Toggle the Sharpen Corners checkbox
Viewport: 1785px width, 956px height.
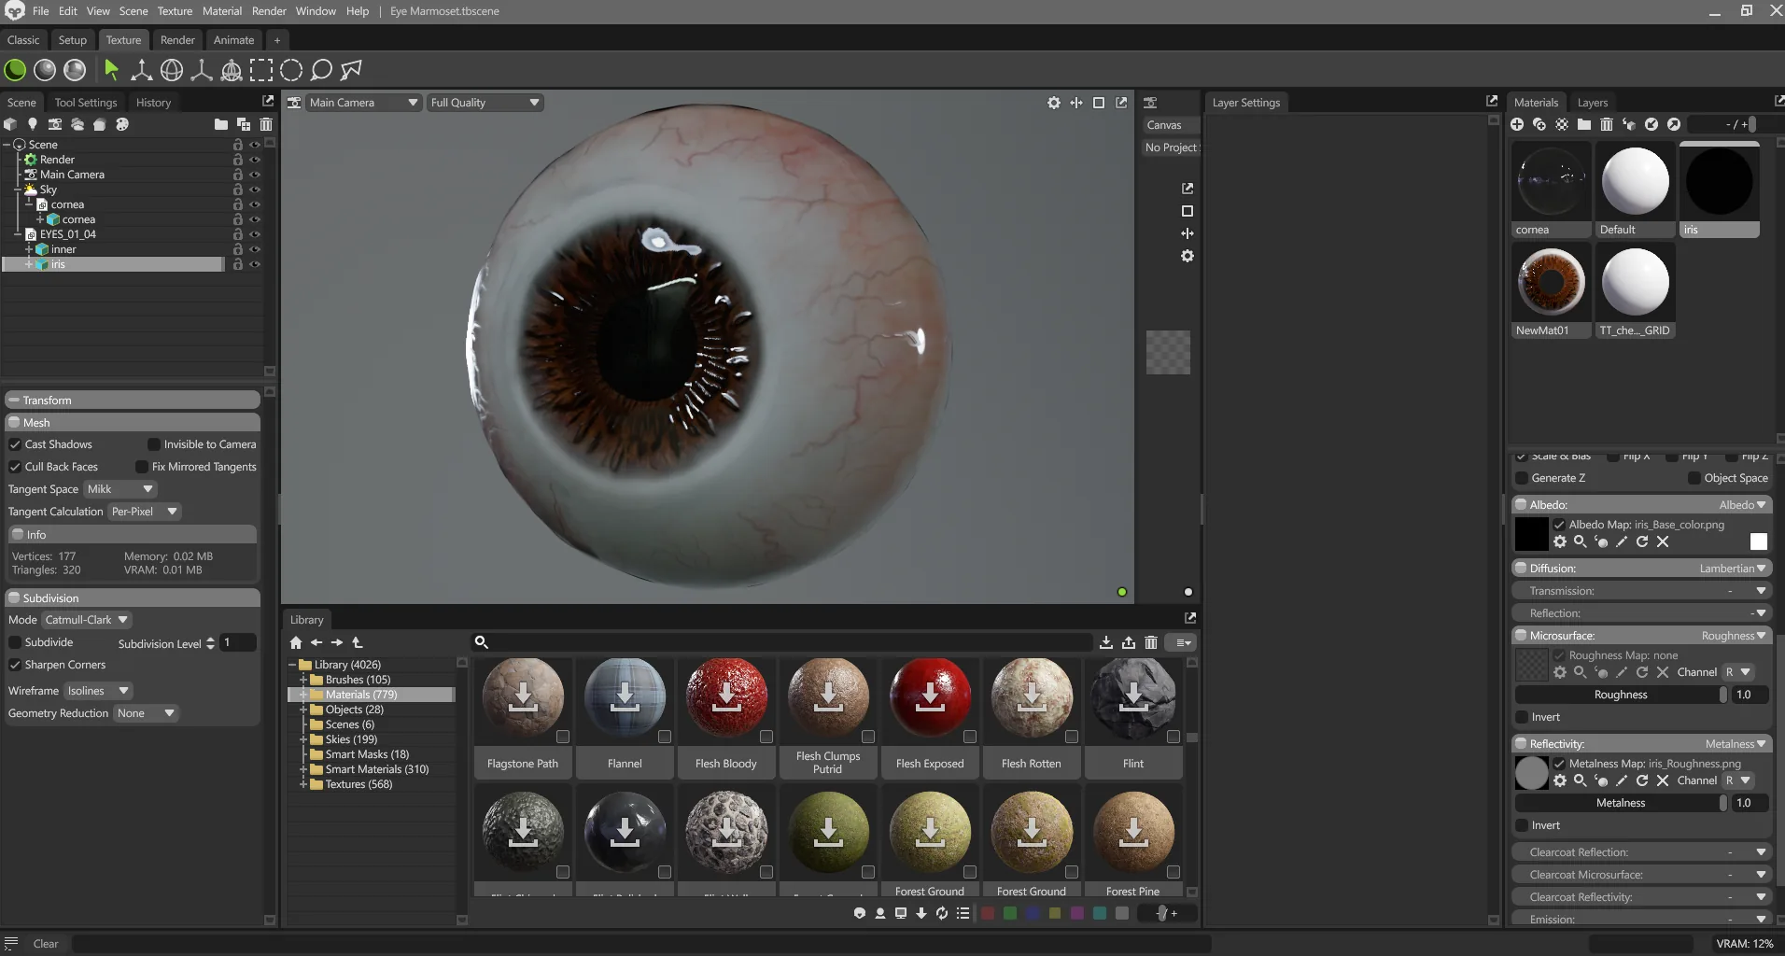point(16,665)
